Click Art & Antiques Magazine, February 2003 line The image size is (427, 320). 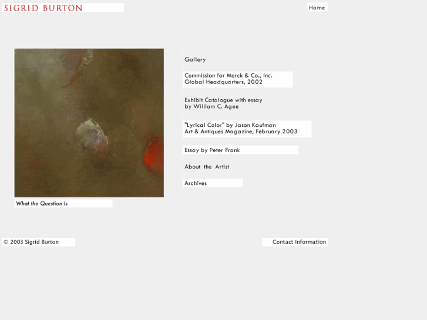(x=241, y=132)
